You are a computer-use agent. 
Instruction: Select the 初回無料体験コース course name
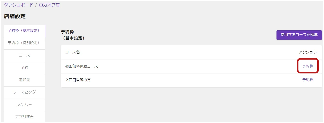(x=82, y=66)
